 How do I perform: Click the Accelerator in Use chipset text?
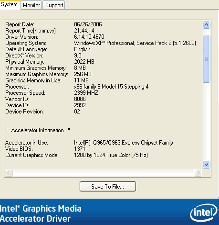[124, 143]
